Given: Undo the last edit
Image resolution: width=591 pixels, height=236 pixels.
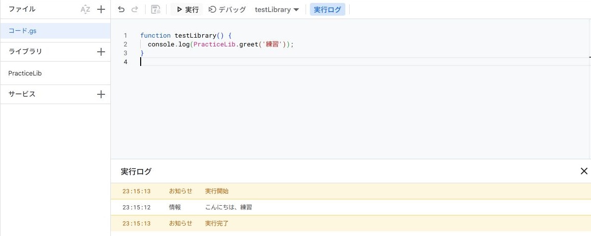Looking at the screenshot, I should 122,9.
